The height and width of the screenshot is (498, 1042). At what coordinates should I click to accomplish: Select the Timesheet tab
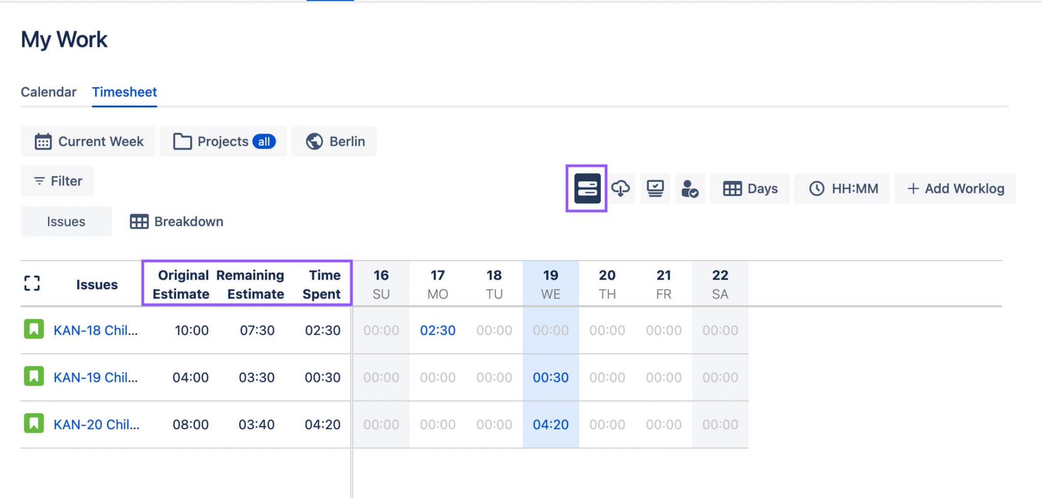pos(124,92)
